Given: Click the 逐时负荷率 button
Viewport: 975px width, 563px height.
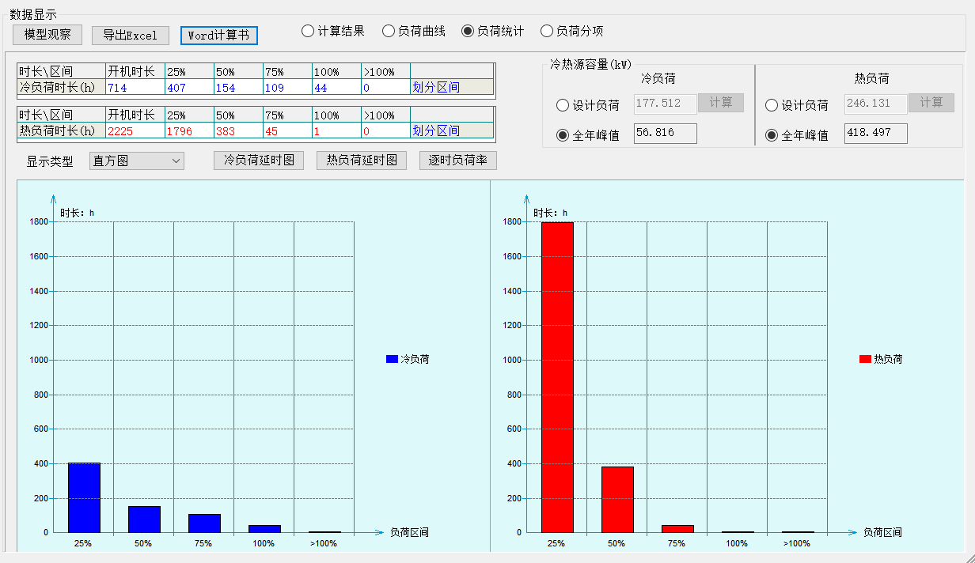Looking at the screenshot, I should 458,161.
